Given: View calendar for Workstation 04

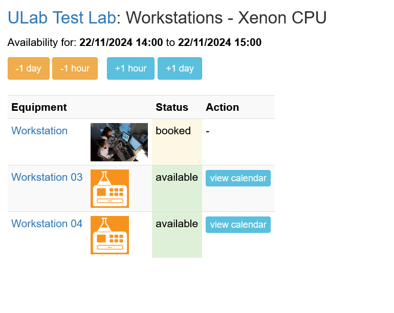Looking at the screenshot, I should coord(238,225).
